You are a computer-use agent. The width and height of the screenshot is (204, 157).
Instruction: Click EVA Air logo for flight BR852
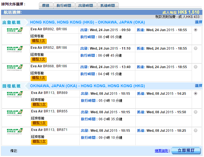point(15,49)
